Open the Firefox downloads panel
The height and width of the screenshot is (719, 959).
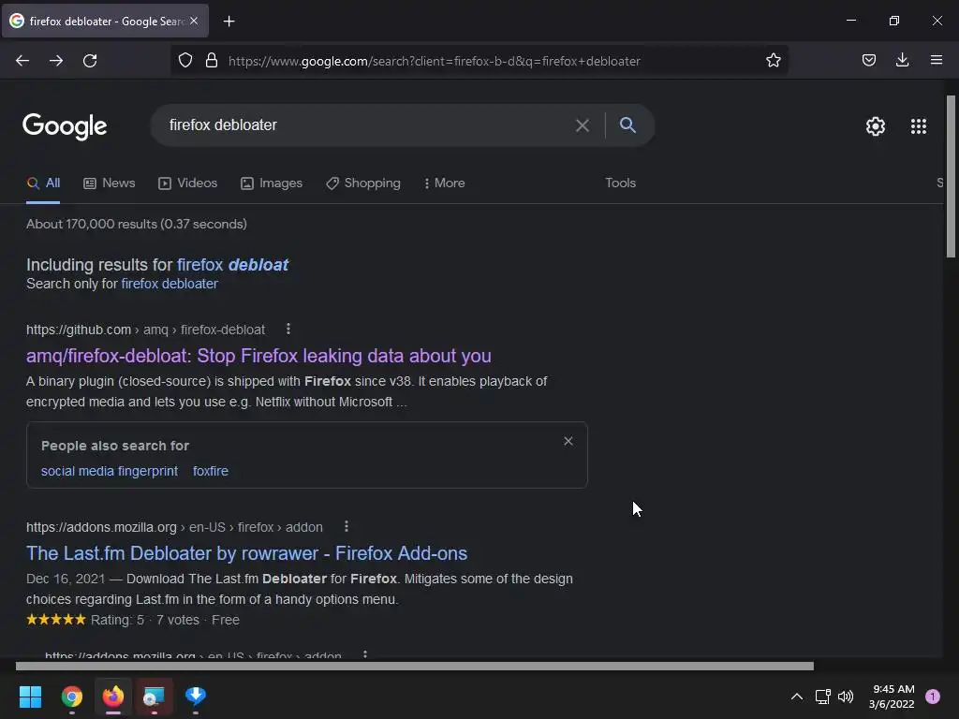pyautogui.click(x=902, y=60)
